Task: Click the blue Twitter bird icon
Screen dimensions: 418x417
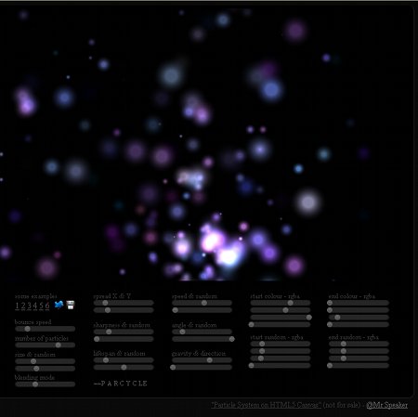Action: click(59, 305)
